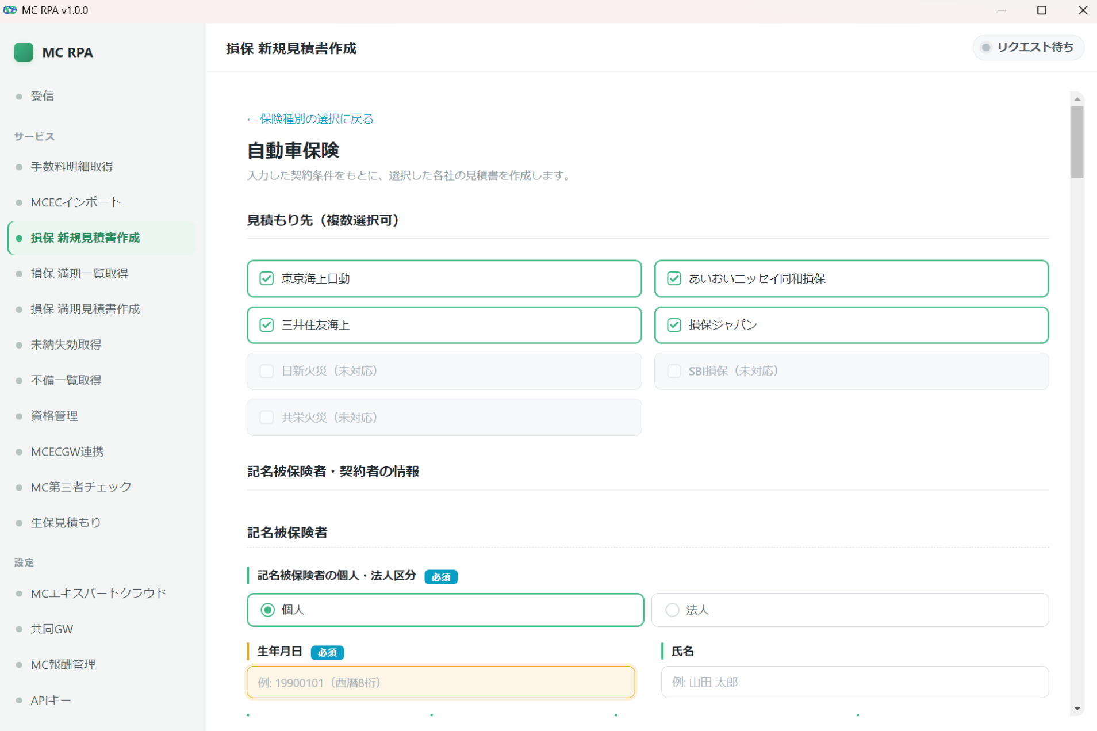
Task: Click the 記名被保険者・契約者の情報 heading
Action: click(333, 472)
